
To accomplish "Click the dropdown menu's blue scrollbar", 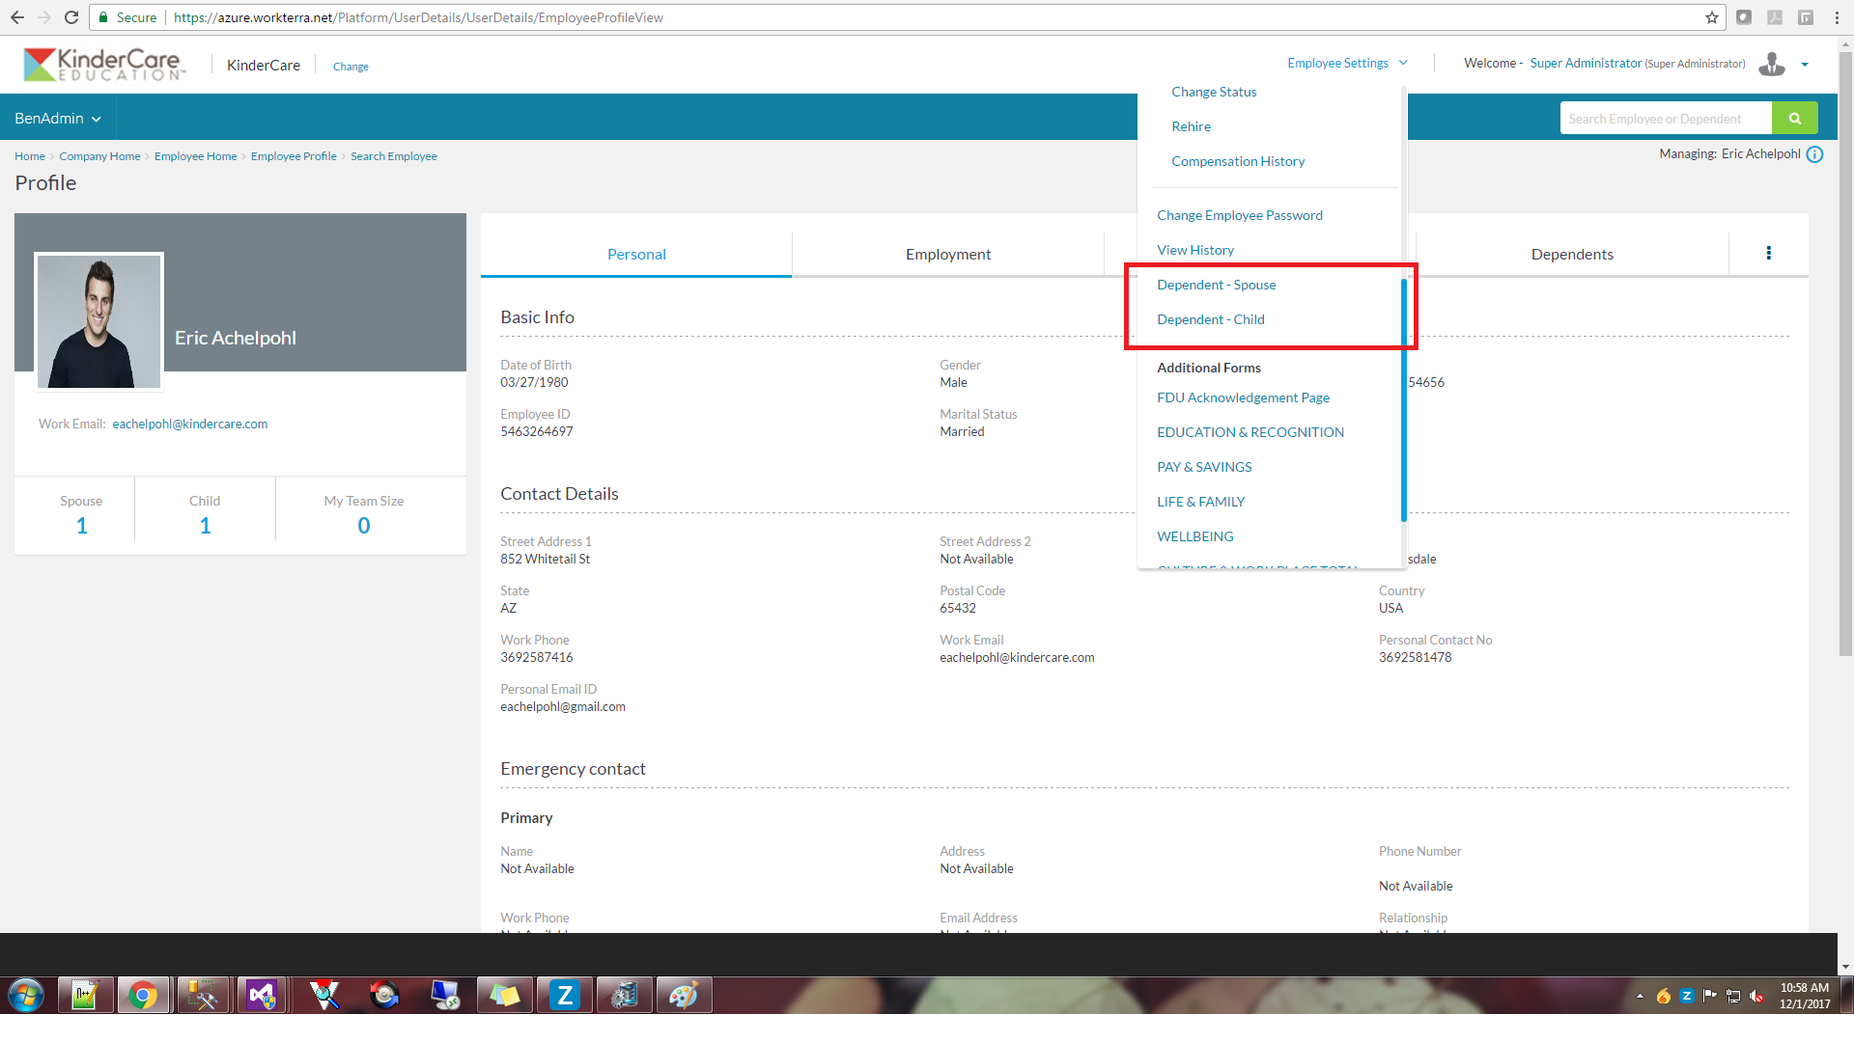I will (1403, 399).
